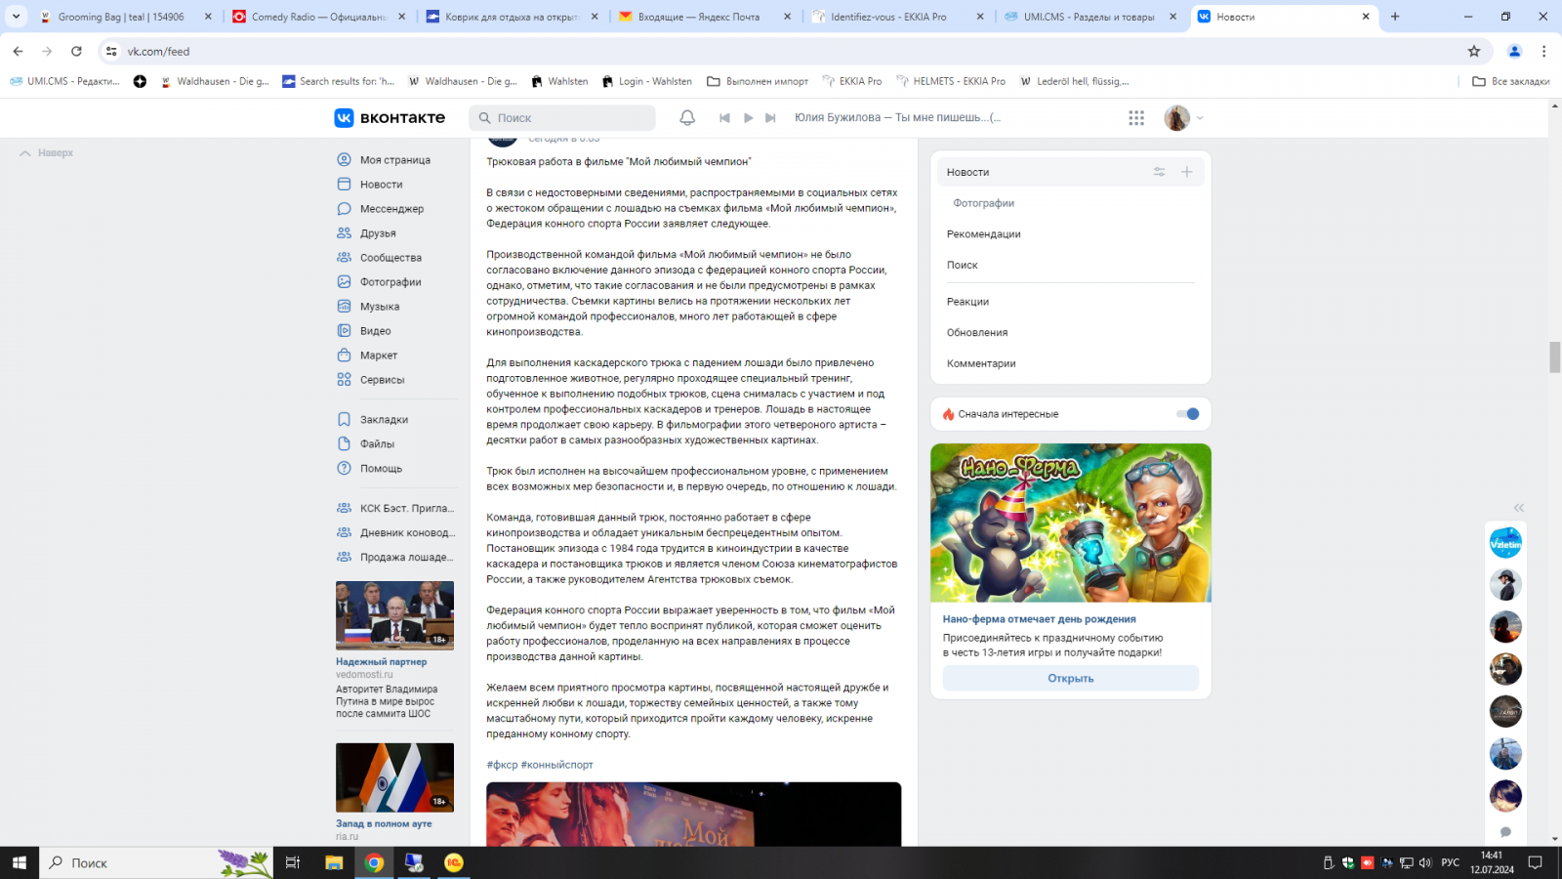The image size is (1562, 879).
Task: Expand profile menu next to avatar
Action: (x=1200, y=118)
